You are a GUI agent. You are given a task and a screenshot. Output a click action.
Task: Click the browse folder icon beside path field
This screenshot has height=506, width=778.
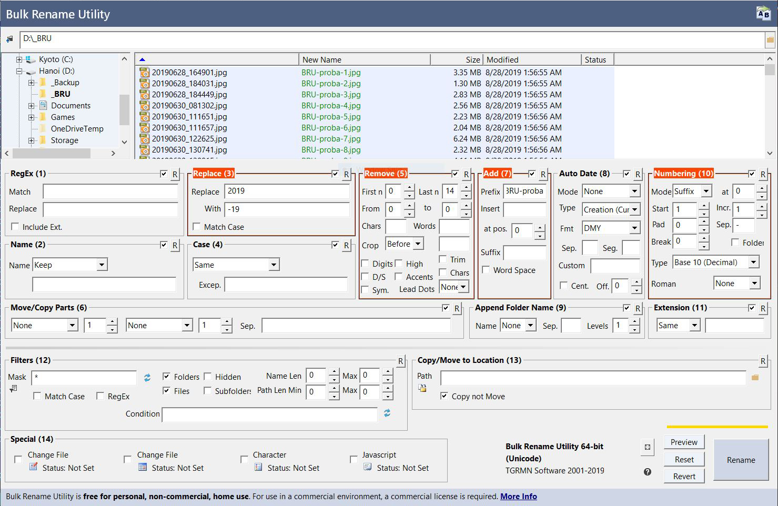(x=770, y=39)
